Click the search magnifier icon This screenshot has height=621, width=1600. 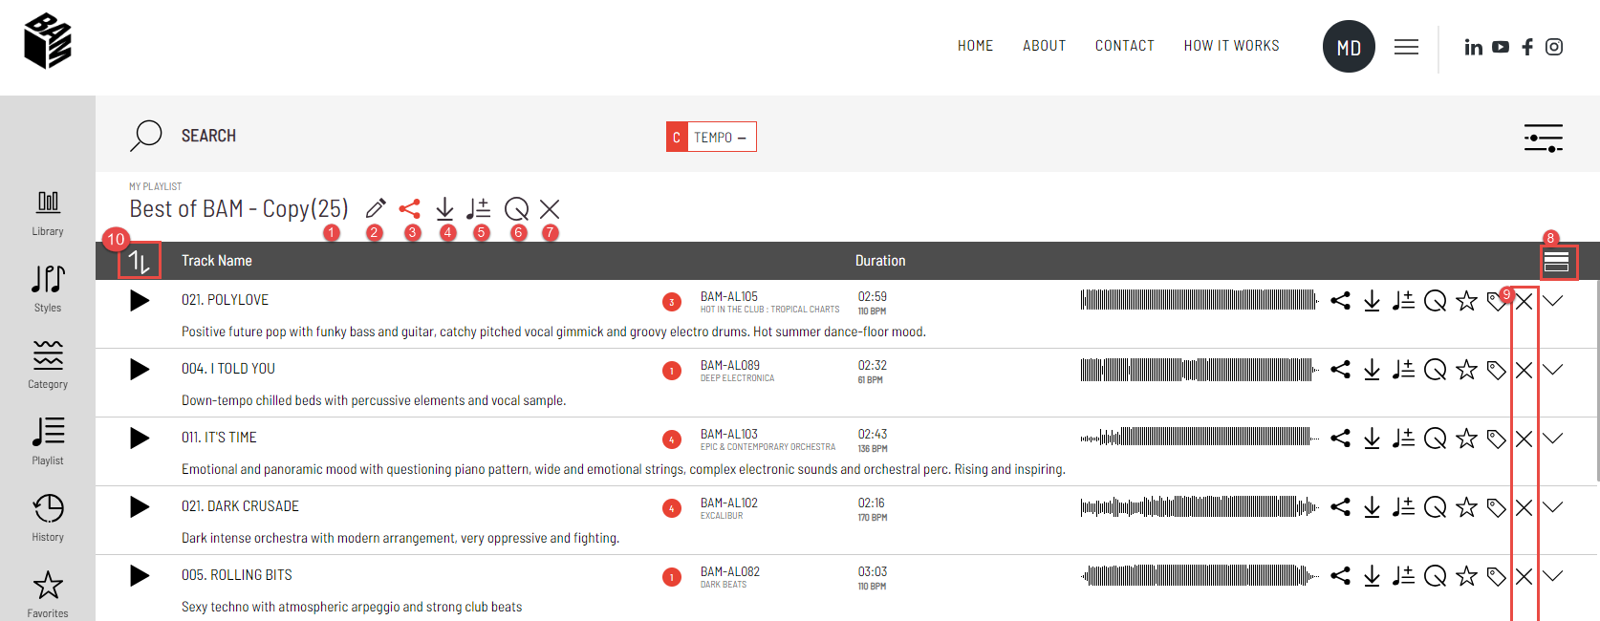[146, 136]
